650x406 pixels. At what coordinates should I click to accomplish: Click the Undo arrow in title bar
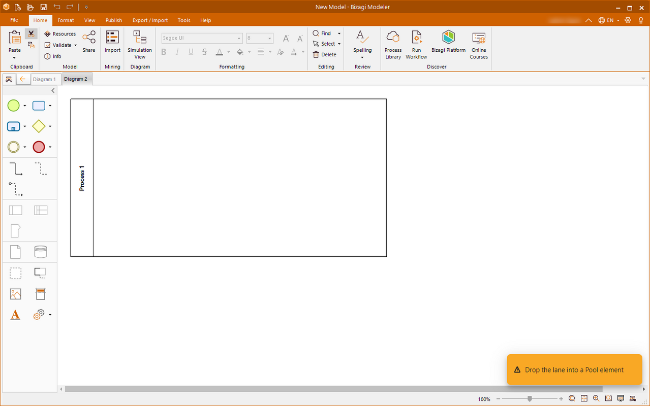click(57, 7)
